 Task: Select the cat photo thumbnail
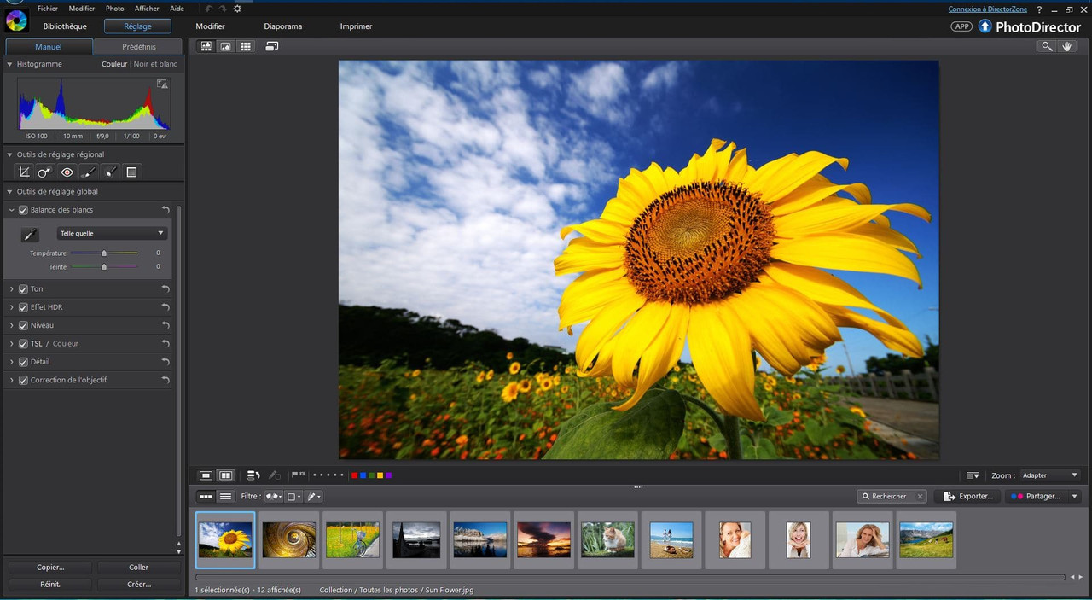[x=607, y=540]
